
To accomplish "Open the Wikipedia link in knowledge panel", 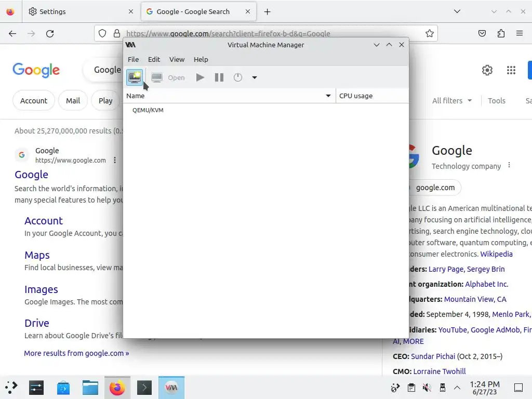I will (x=496, y=254).
